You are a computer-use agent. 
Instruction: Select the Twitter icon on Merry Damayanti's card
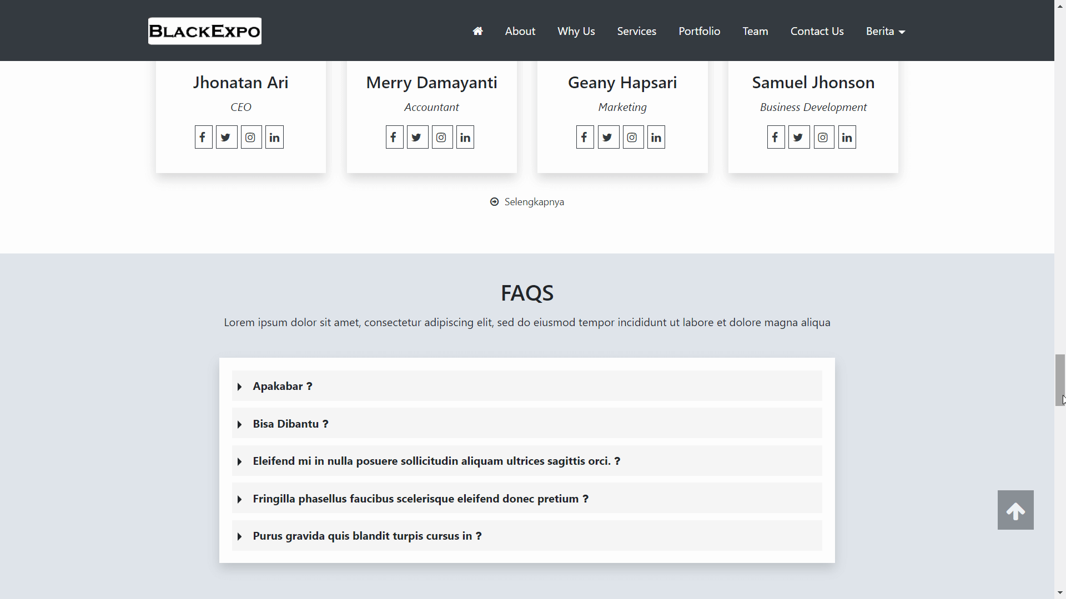pyautogui.click(x=417, y=136)
